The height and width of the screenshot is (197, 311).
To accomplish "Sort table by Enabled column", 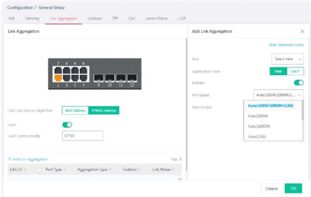I will [139, 169].
